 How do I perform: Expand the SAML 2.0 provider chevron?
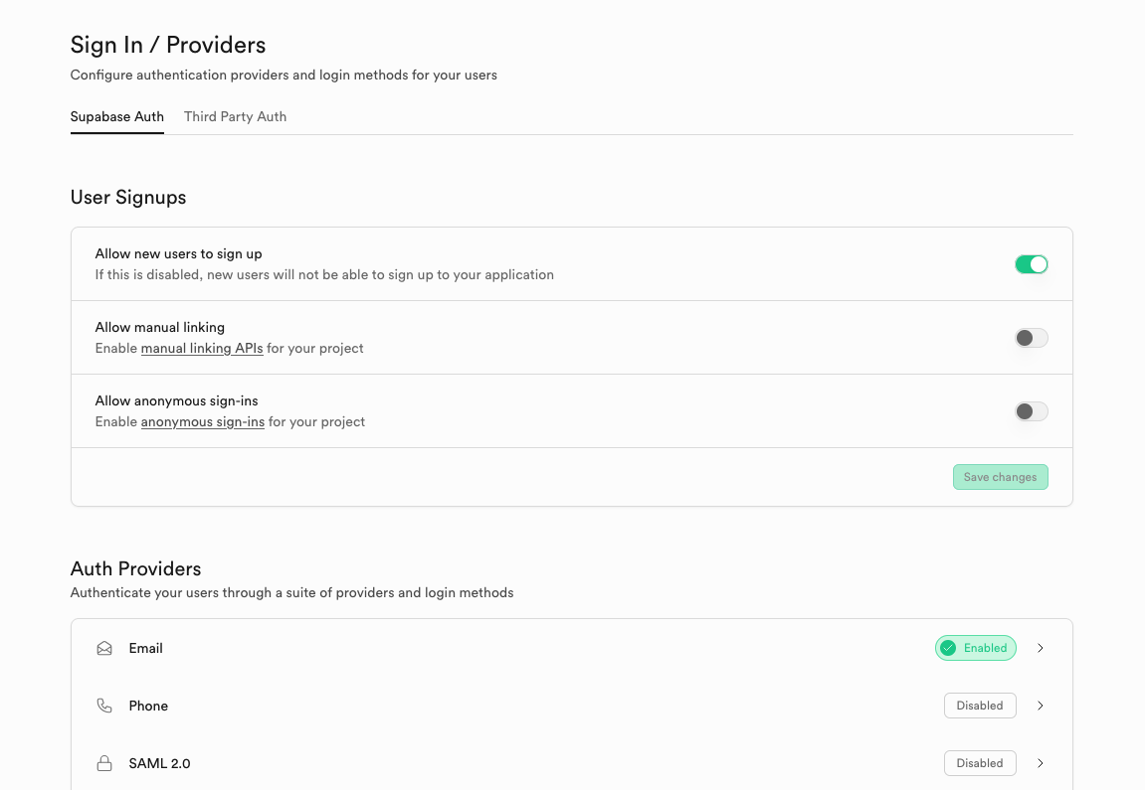tap(1041, 763)
